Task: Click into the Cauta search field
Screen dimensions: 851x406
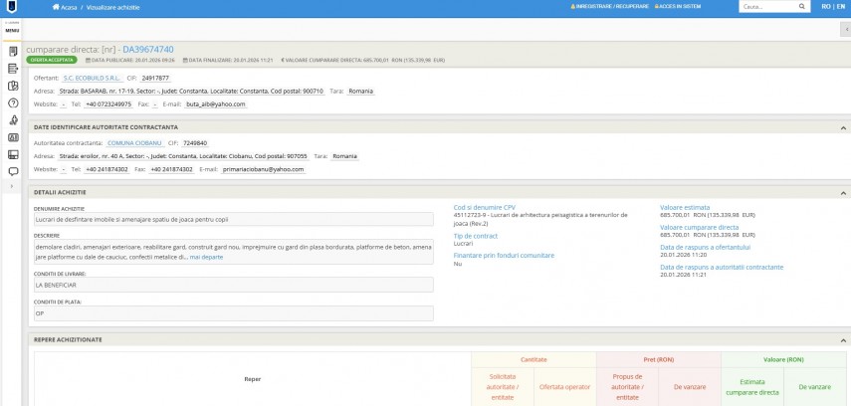Action: (x=764, y=6)
